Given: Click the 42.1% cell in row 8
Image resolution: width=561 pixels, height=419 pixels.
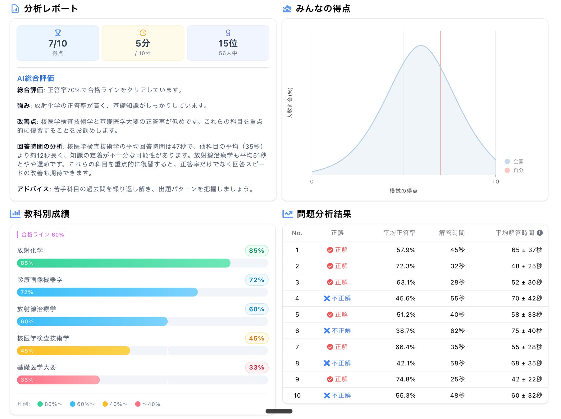Looking at the screenshot, I should coord(406,363).
